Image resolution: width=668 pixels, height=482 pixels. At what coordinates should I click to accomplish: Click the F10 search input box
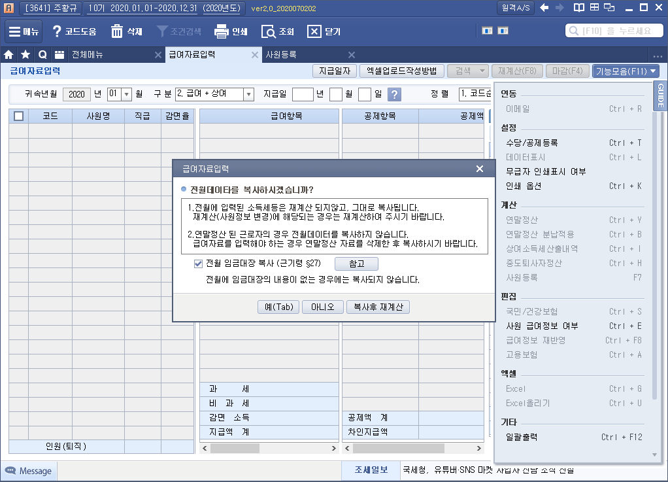[614, 31]
